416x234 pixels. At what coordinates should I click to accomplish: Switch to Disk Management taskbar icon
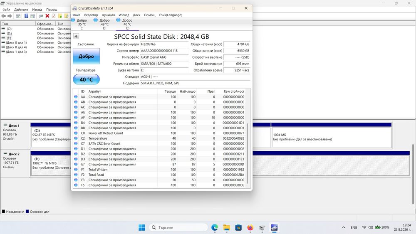point(262,227)
